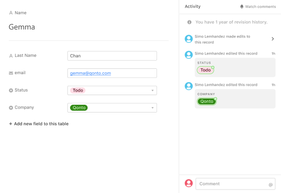The height and width of the screenshot is (193, 281).
Task: Select the pink Todo tag in Status field
Action: click(x=78, y=90)
